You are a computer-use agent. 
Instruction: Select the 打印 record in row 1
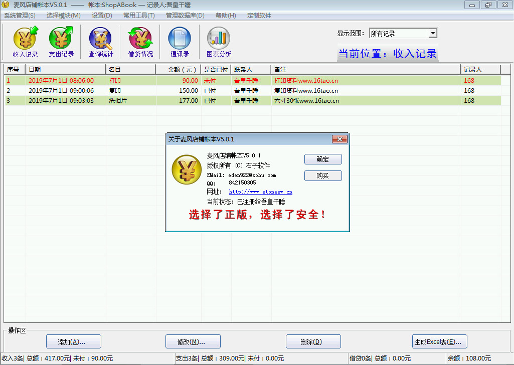pos(114,80)
